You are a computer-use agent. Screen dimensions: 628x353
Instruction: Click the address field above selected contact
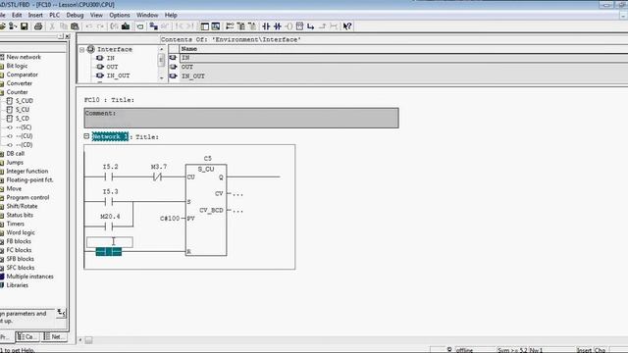pyautogui.click(x=110, y=242)
